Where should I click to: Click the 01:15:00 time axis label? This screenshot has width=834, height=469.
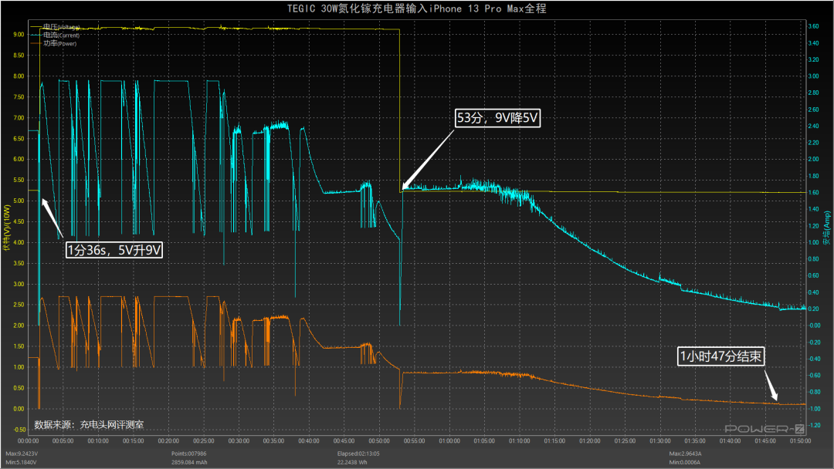(554, 441)
